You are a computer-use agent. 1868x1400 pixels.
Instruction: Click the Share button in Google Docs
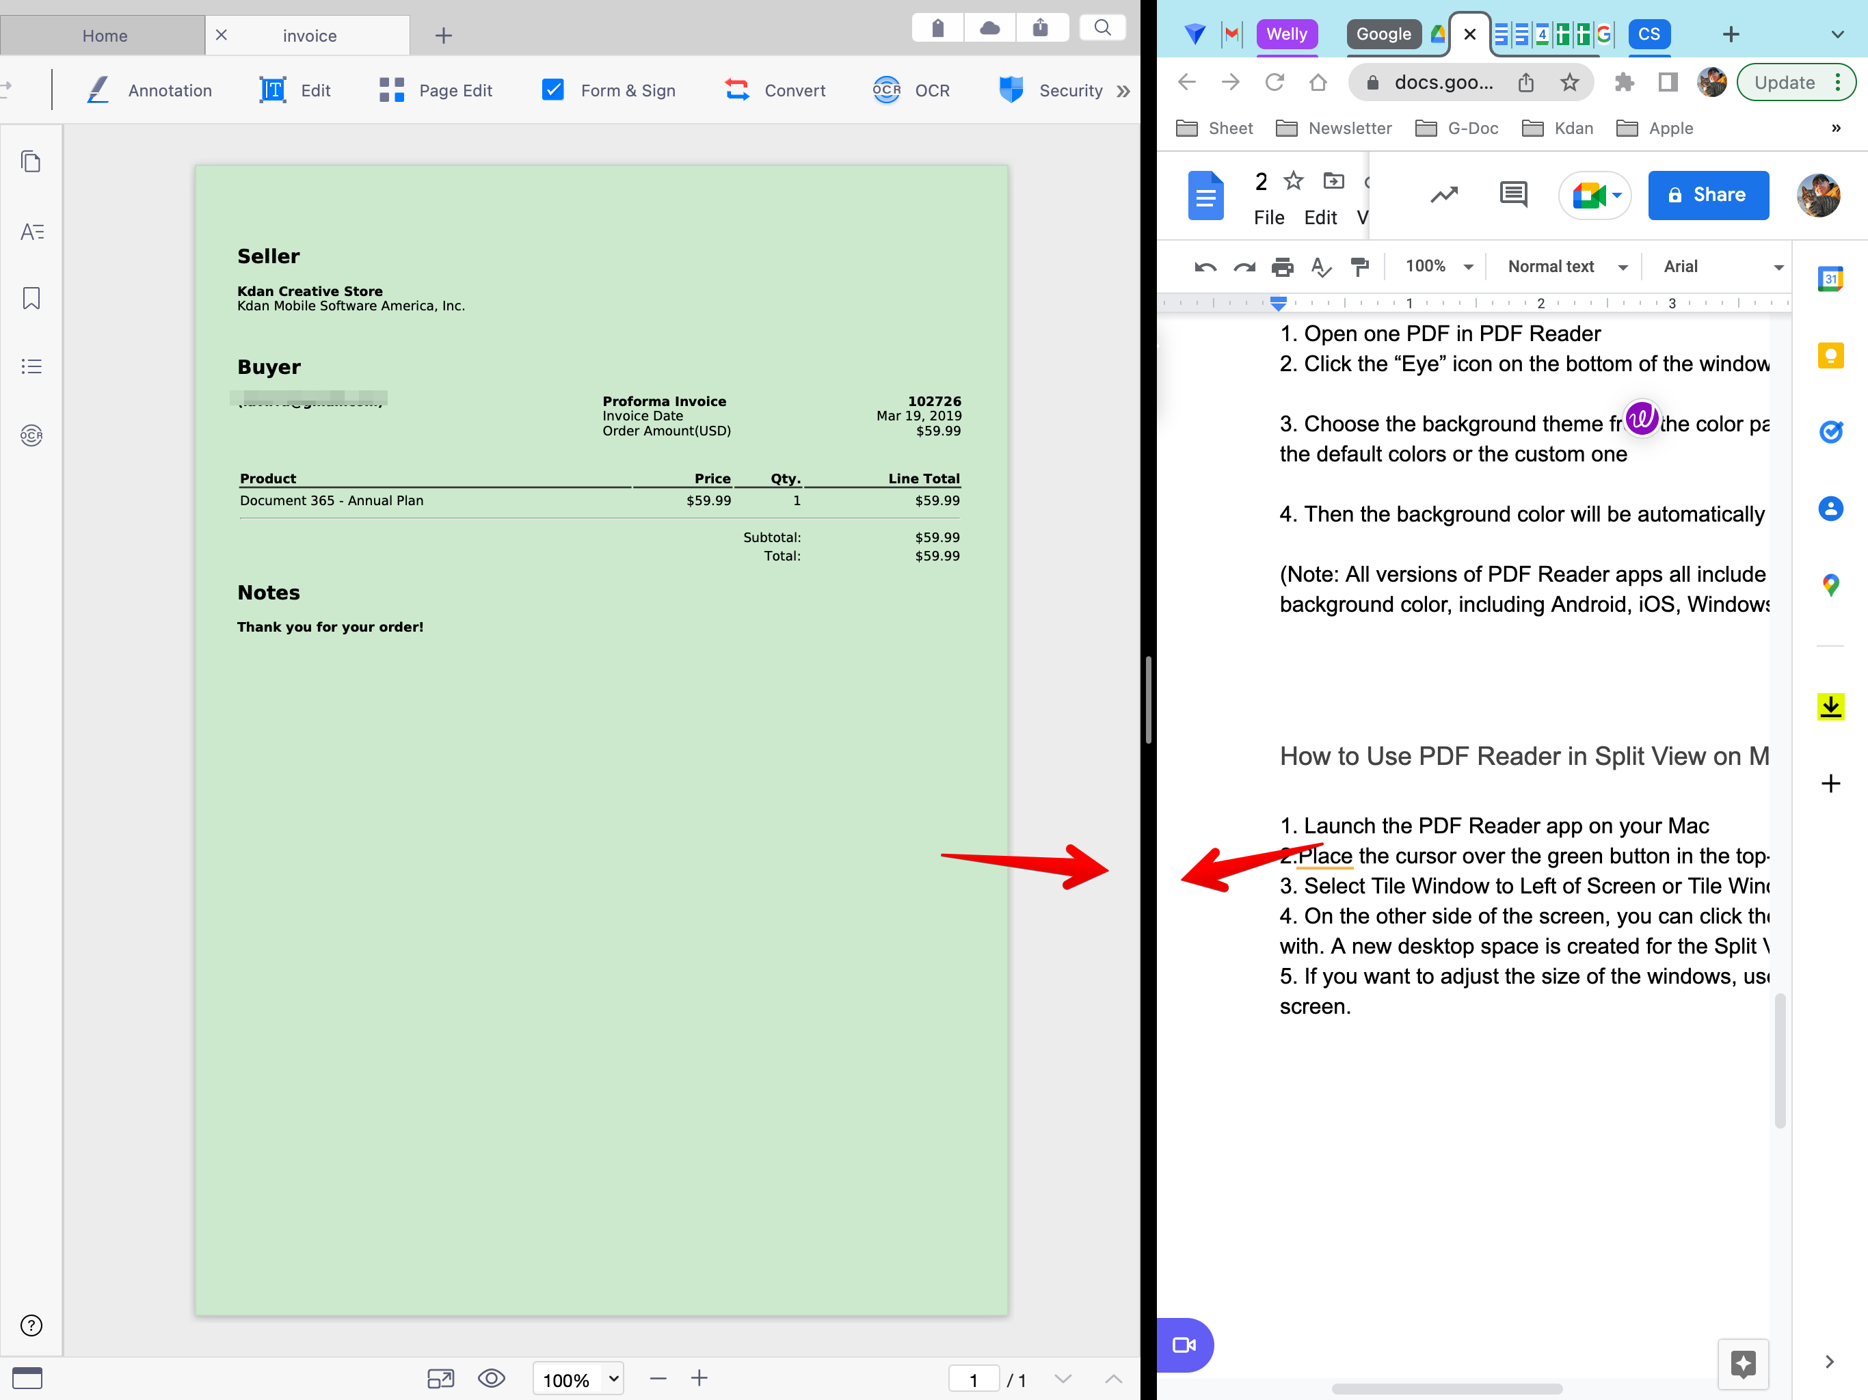tap(1709, 195)
